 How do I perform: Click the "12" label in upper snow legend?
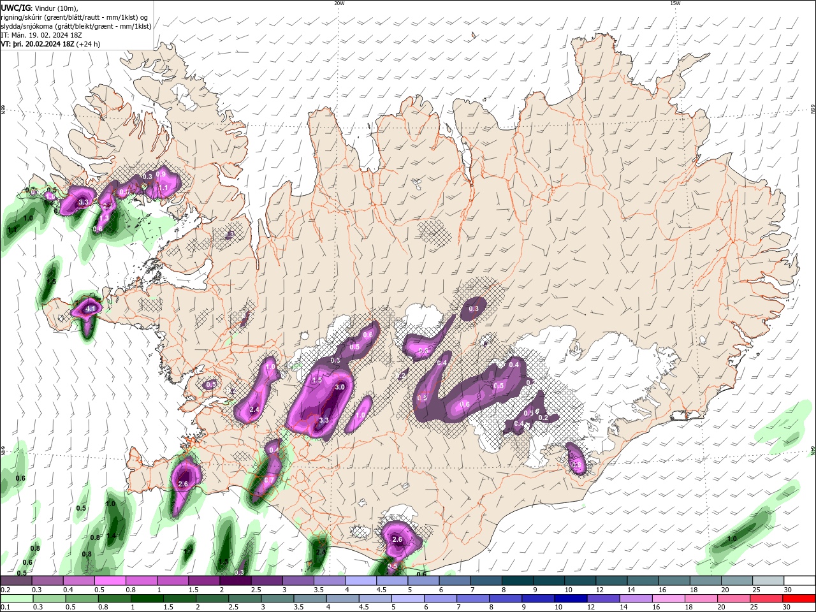599,590
